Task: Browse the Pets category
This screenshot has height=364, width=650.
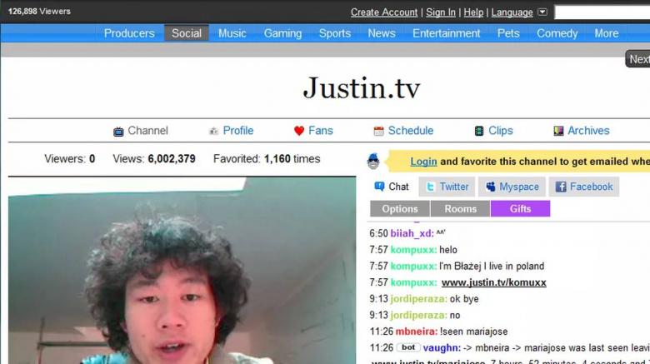Action: pyautogui.click(x=508, y=33)
